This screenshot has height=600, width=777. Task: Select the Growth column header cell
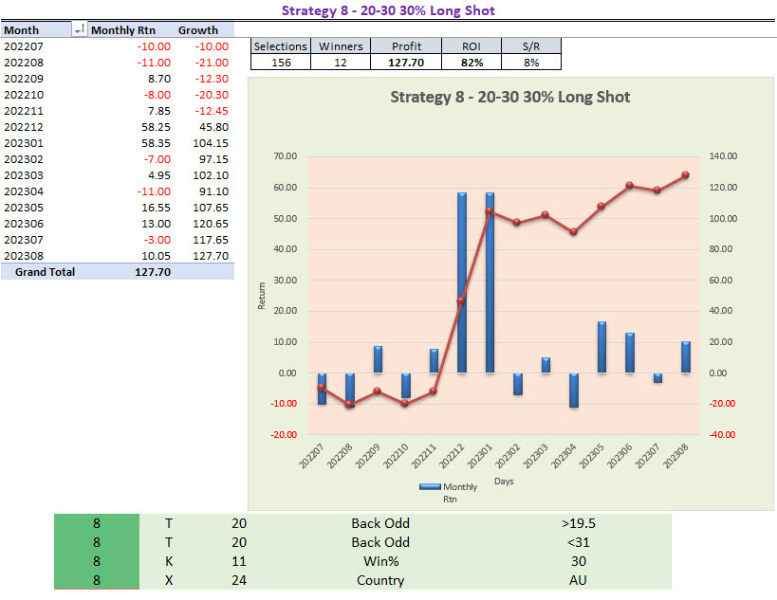[198, 30]
